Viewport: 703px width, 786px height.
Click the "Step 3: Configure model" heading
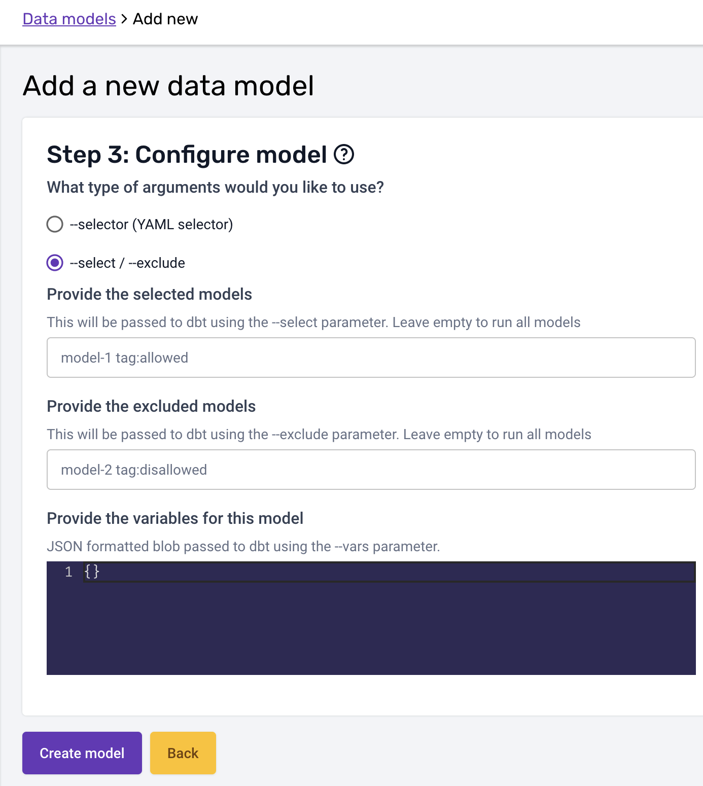coord(187,154)
